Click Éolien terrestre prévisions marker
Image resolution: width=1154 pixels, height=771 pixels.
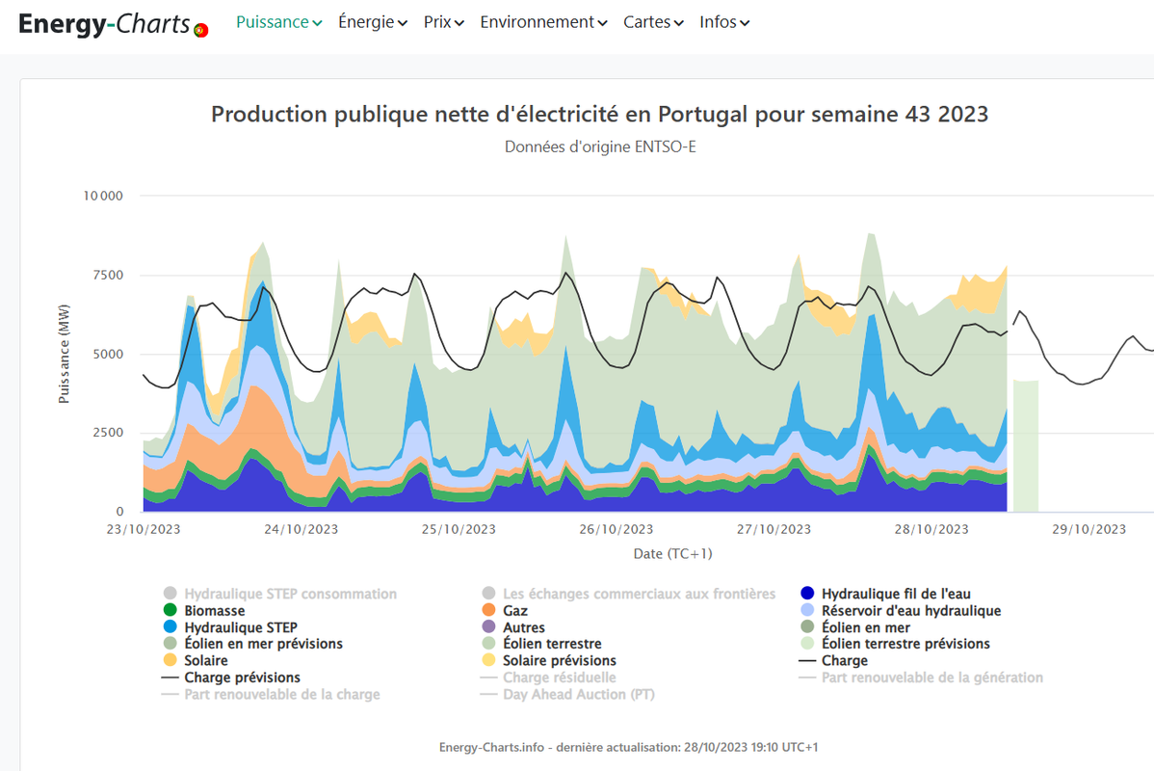(x=807, y=644)
